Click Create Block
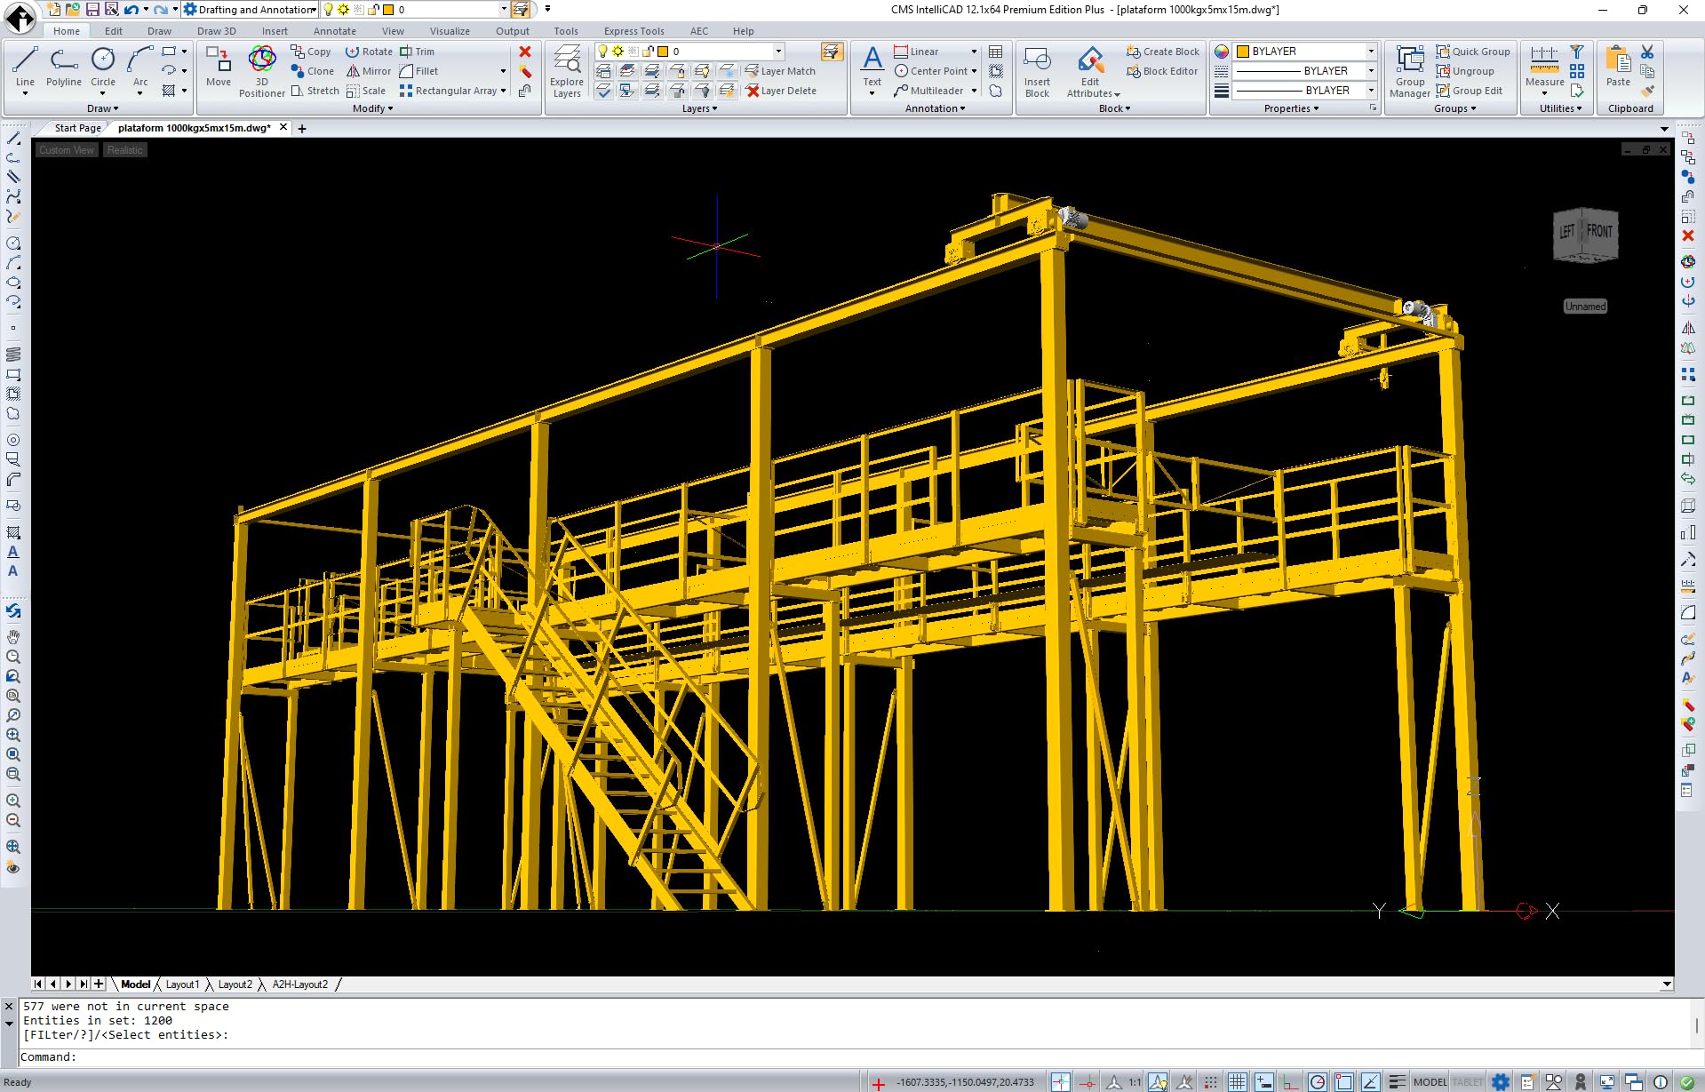 [1163, 52]
